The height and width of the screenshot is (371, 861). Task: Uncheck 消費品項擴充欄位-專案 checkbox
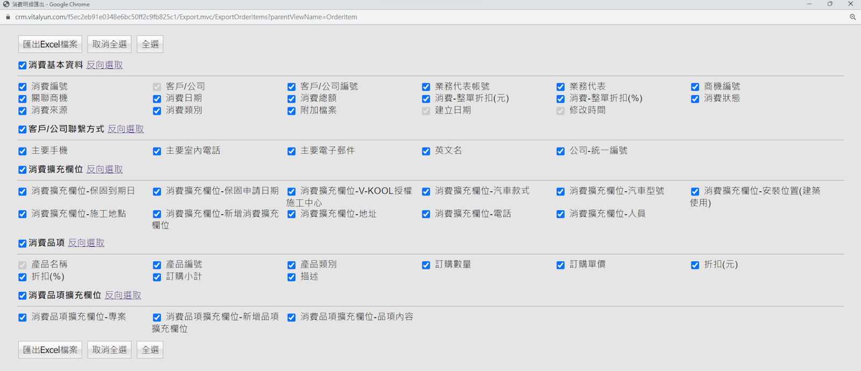point(23,317)
